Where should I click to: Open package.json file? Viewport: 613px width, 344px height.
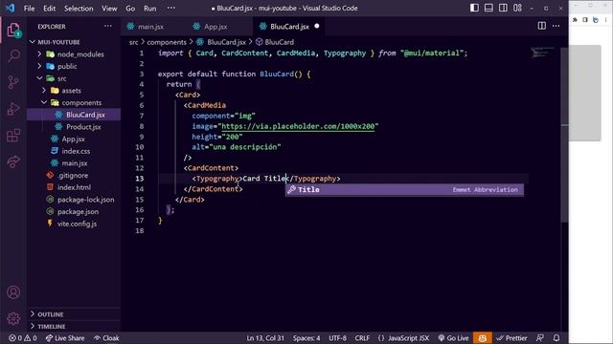(x=78, y=211)
